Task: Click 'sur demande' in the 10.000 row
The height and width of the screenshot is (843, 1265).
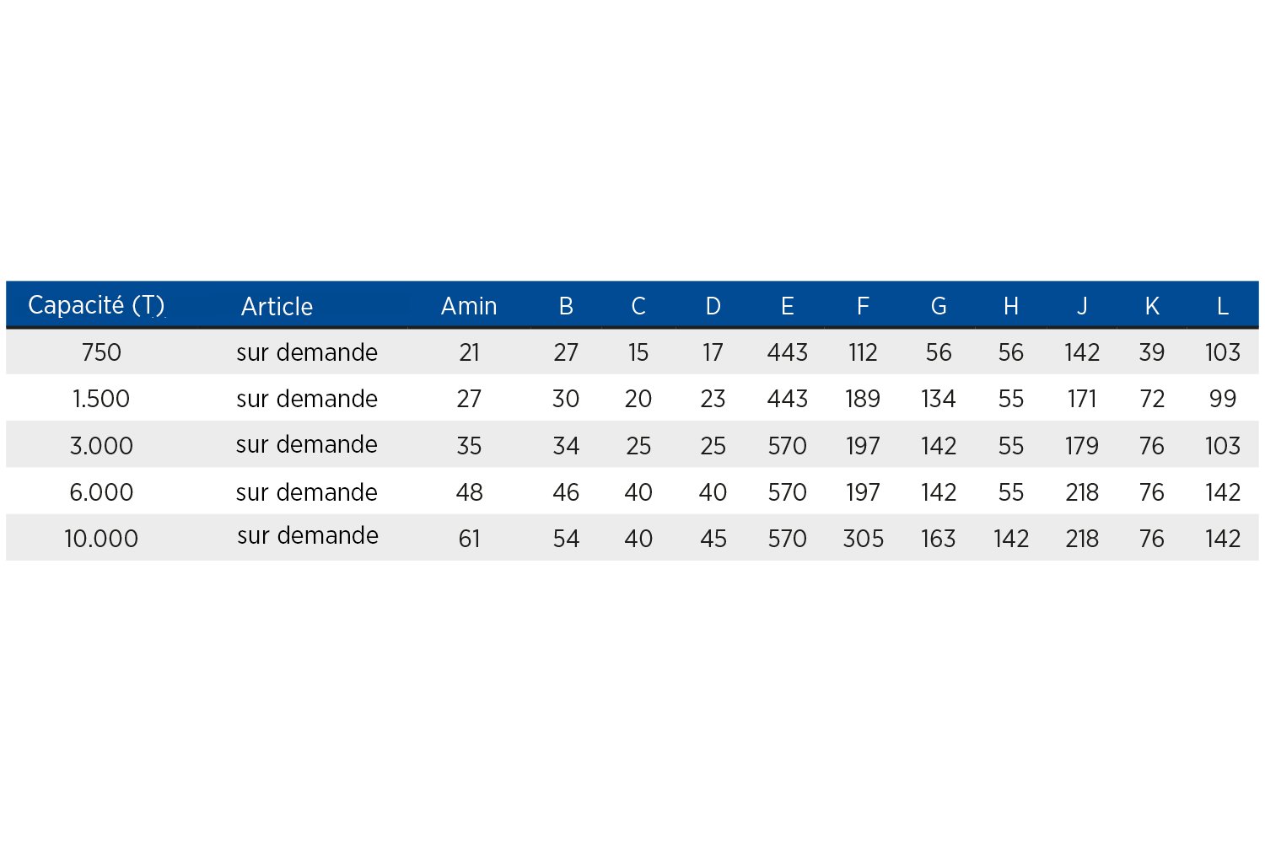Action: (x=308, y=535)
